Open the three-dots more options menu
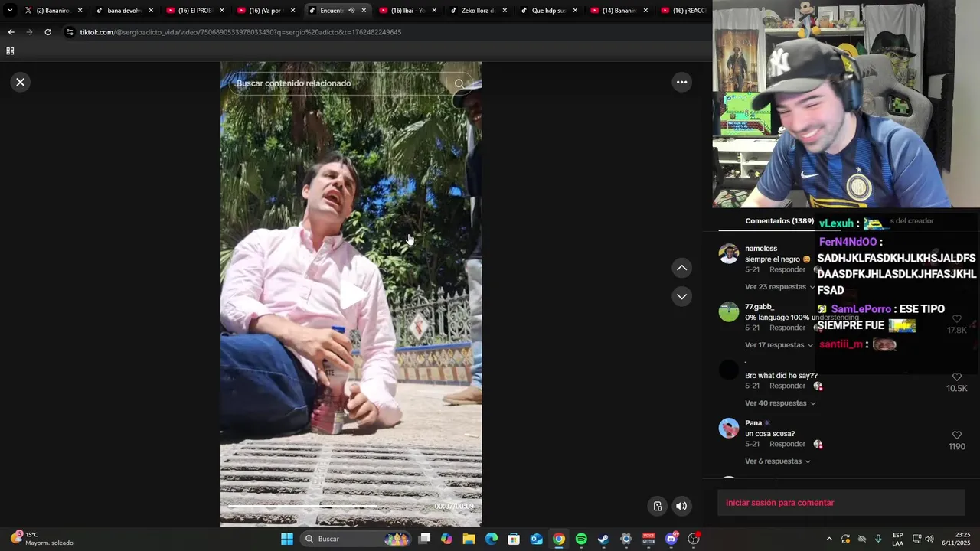This screenshot has width=980, height=551. coord(681,82)
